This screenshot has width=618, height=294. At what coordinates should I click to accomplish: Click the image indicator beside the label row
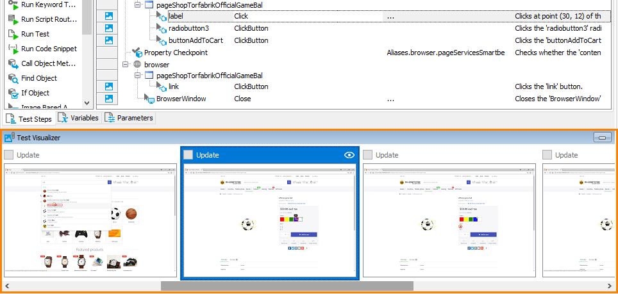[x=109, y=16]
